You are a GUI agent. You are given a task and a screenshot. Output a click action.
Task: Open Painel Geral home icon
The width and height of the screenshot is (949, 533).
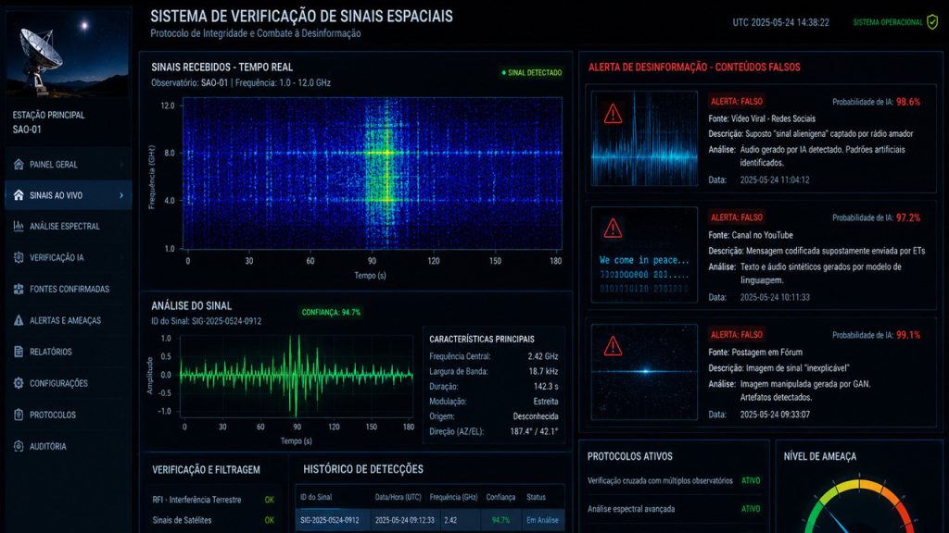click(19, 165)
